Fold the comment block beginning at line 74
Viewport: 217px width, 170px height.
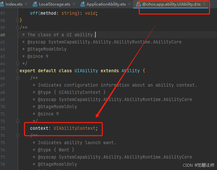click(18, 136)
